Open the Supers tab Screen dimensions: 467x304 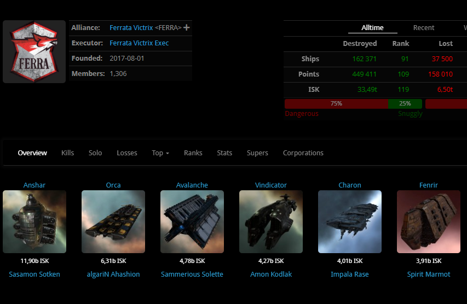tap(257, 153)
